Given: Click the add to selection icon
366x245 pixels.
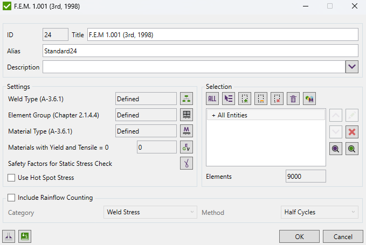Looking at the screenshot, I should coord(245,99).
